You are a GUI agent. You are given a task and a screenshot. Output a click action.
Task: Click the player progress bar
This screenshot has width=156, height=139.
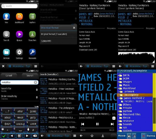(97, 128)
